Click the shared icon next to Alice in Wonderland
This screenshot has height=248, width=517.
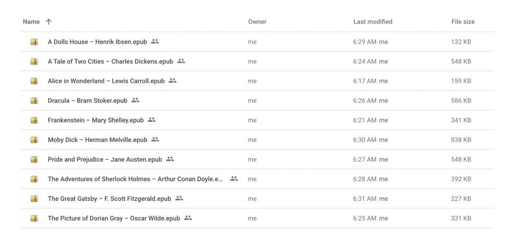[x=173, y=81]
